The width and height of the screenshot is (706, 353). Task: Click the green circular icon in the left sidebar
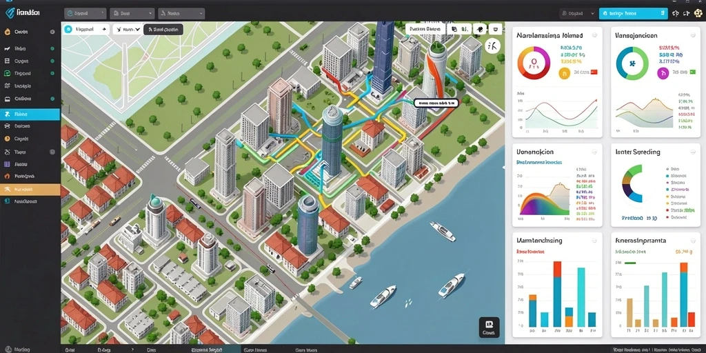(x=7, y=73)
